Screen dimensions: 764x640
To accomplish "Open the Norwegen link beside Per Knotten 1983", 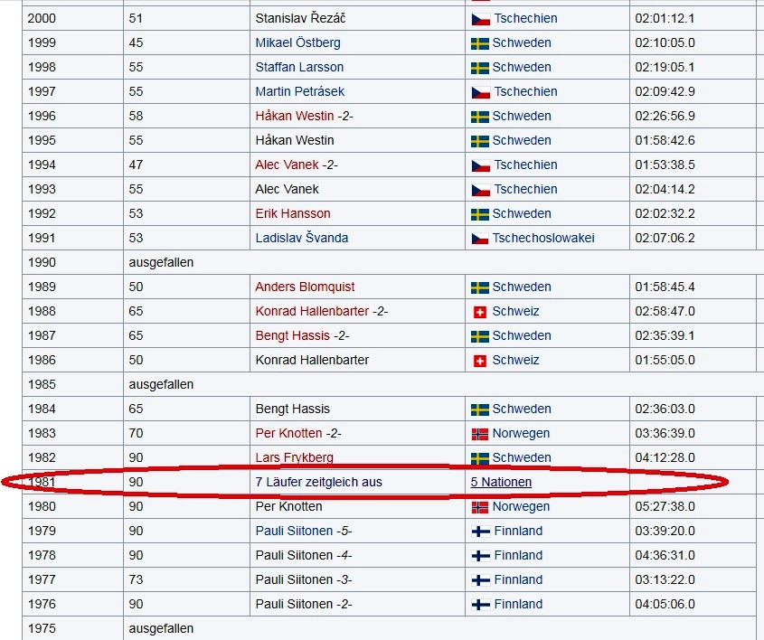I will [x=521, y=434].
